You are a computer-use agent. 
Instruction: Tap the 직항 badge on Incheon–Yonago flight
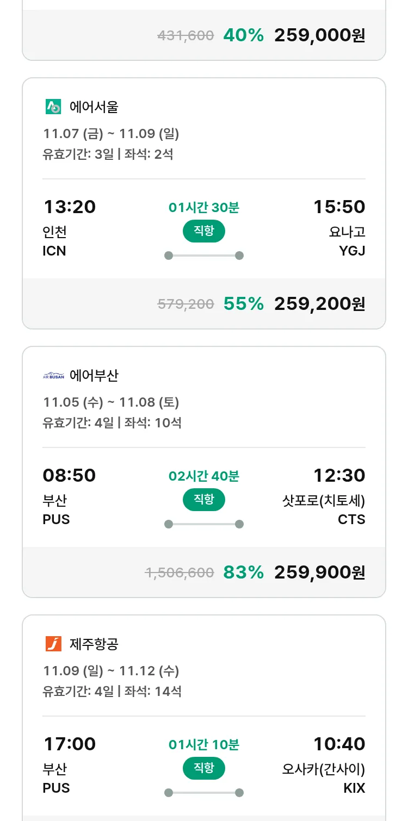point(203,231)
